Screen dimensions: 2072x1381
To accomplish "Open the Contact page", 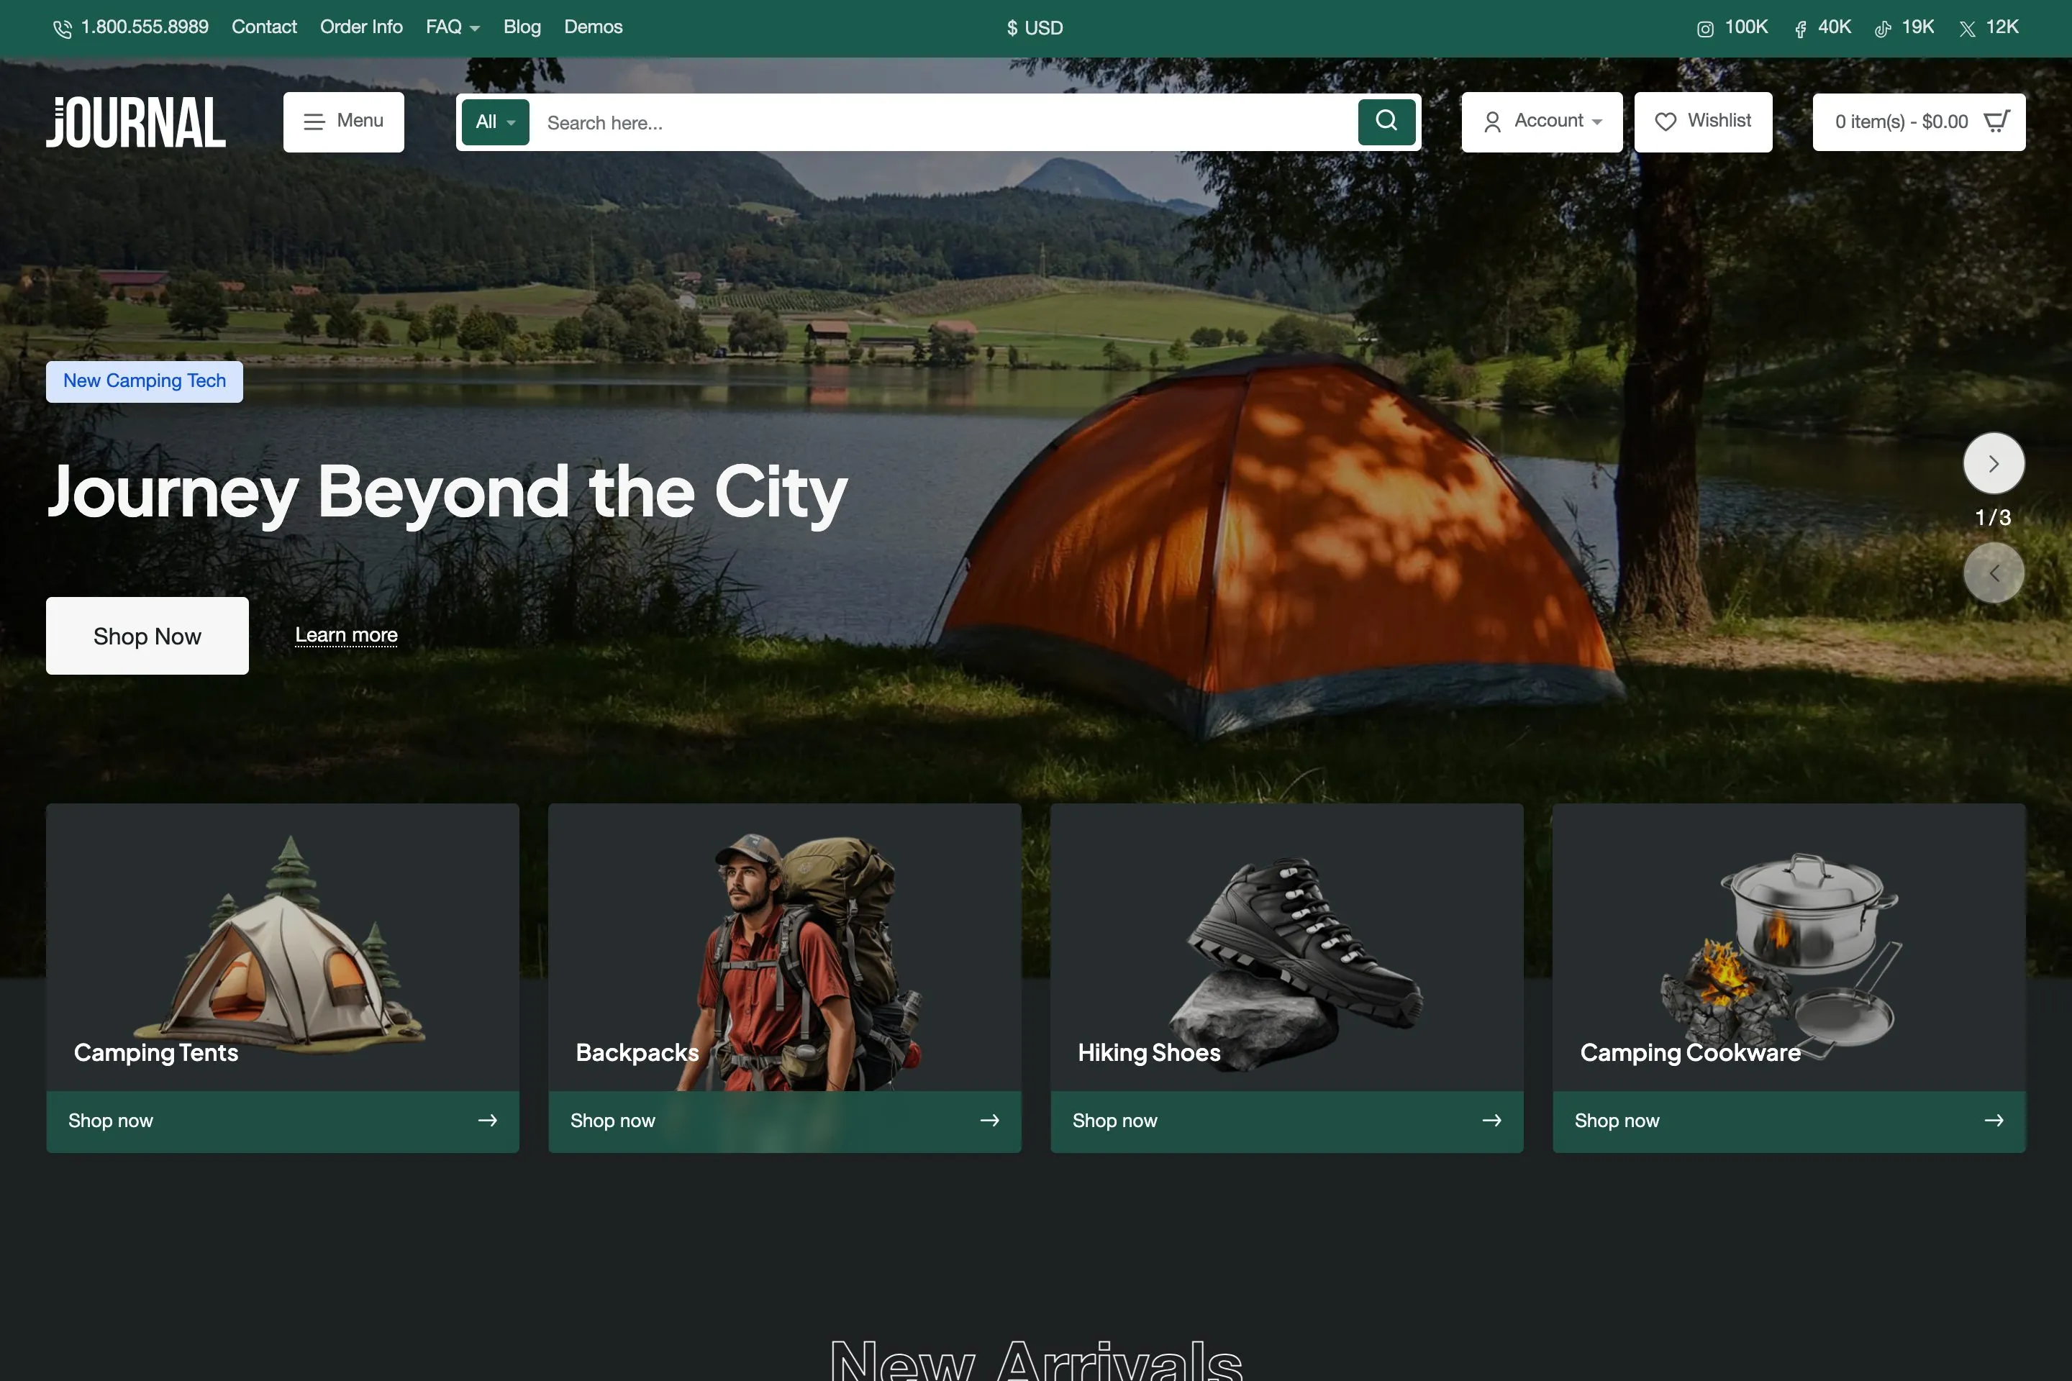I will click(x=264, y=27).
